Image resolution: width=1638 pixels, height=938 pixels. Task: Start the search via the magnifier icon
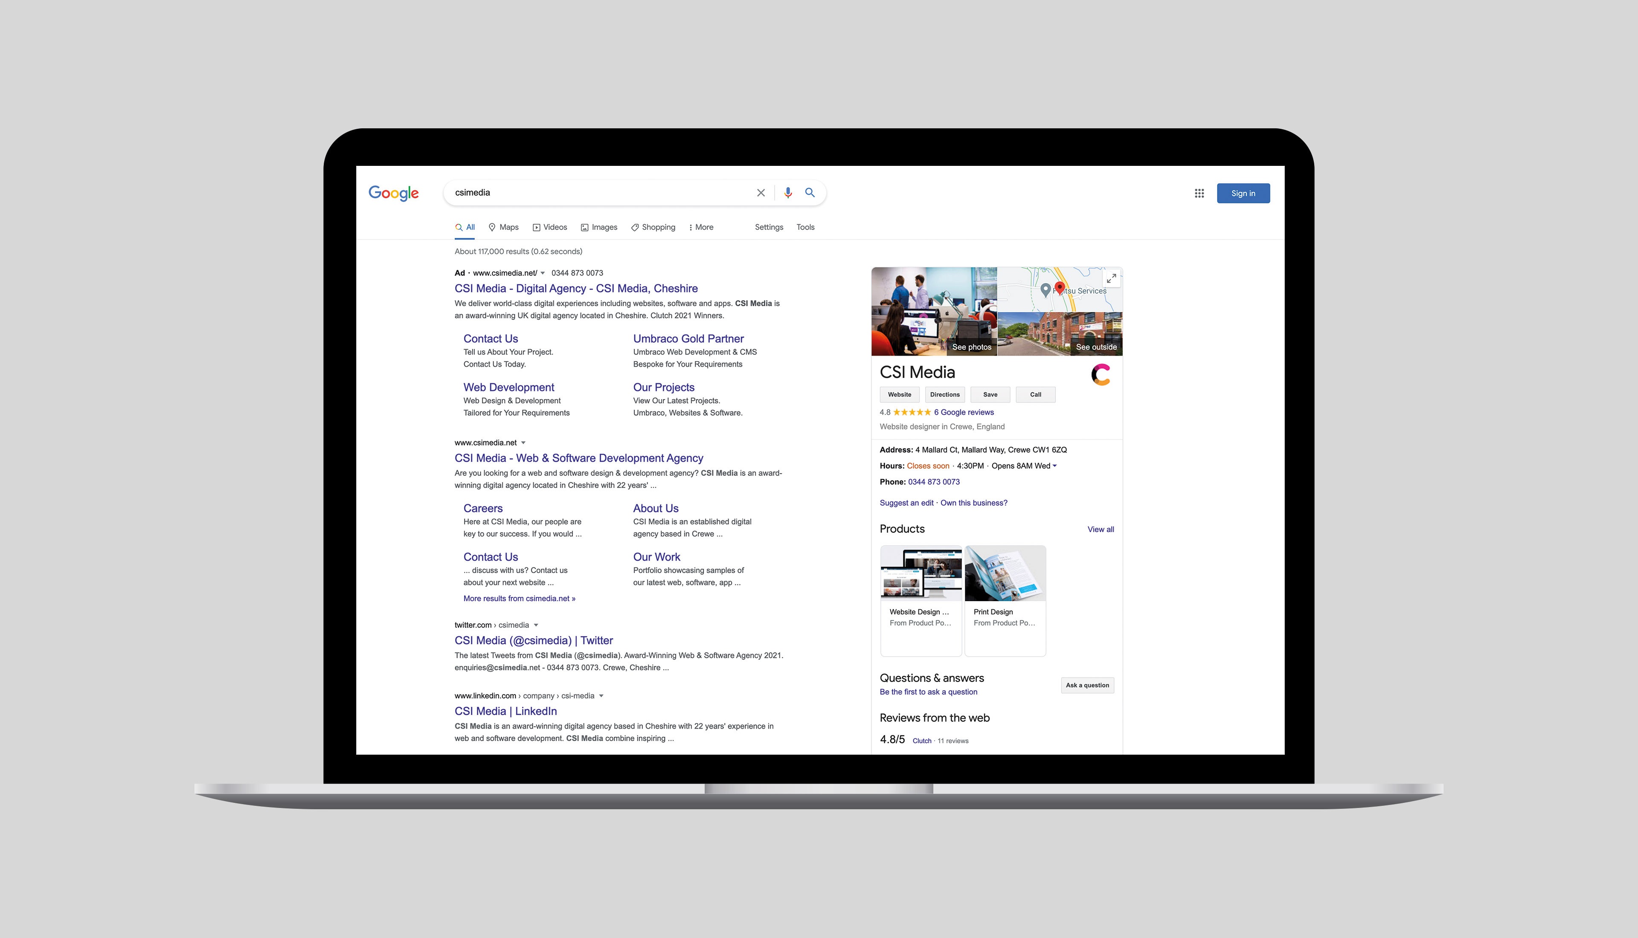pyautogui.click(x=810, y=192)
